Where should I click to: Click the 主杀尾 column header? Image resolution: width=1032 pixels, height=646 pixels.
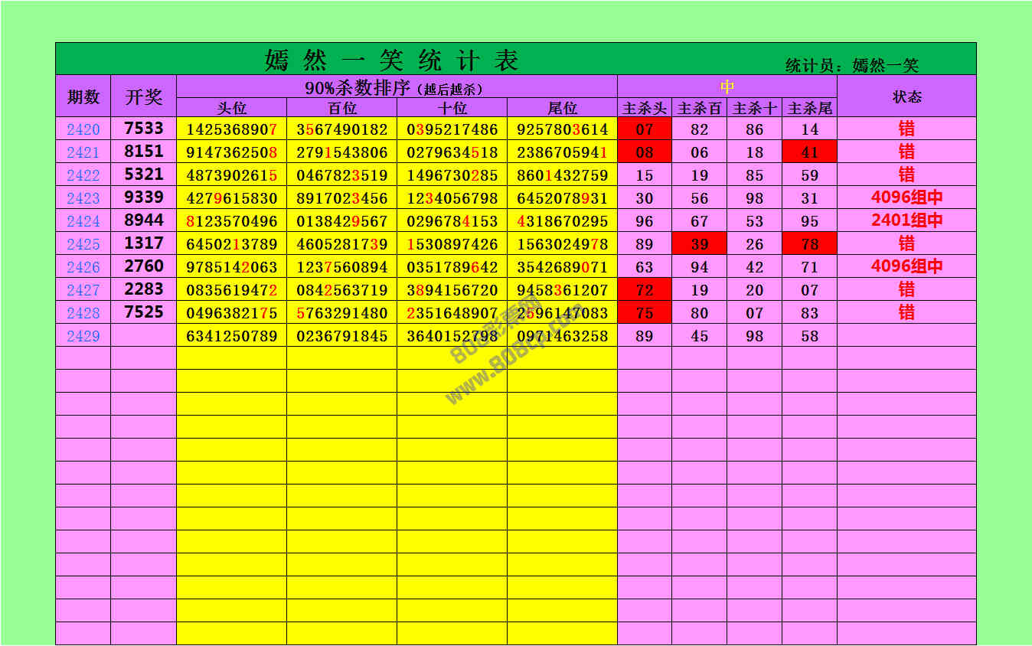809,109
